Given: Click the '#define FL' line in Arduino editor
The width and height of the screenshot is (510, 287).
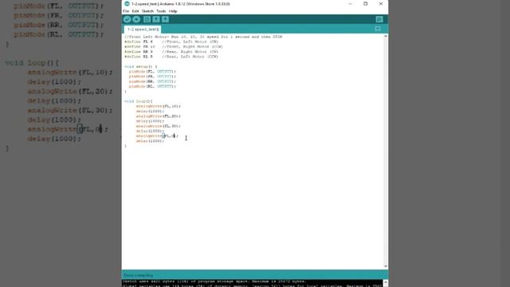Looking at the screenshot, I should coord(171,41).
